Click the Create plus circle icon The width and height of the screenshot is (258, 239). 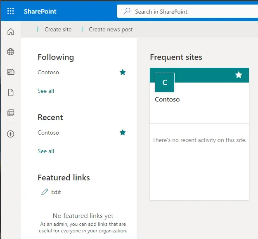pos(11,134)
